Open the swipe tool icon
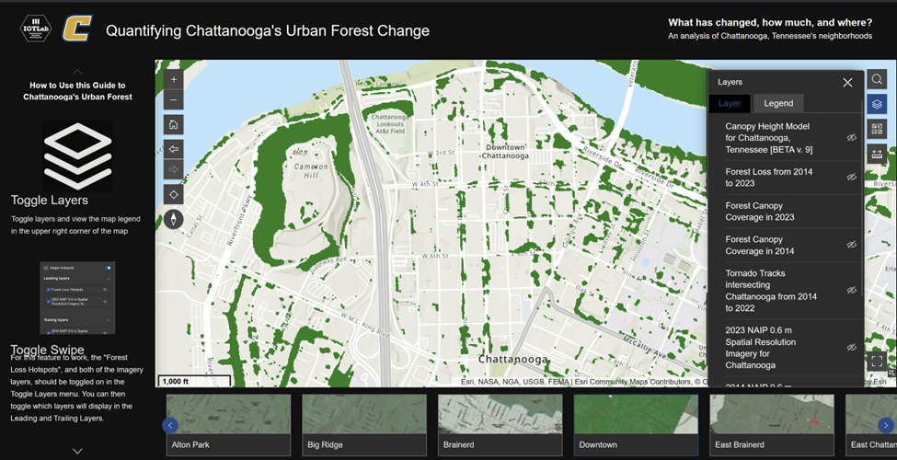Viewport: 897px width, 460px height. tap(877, 154)
